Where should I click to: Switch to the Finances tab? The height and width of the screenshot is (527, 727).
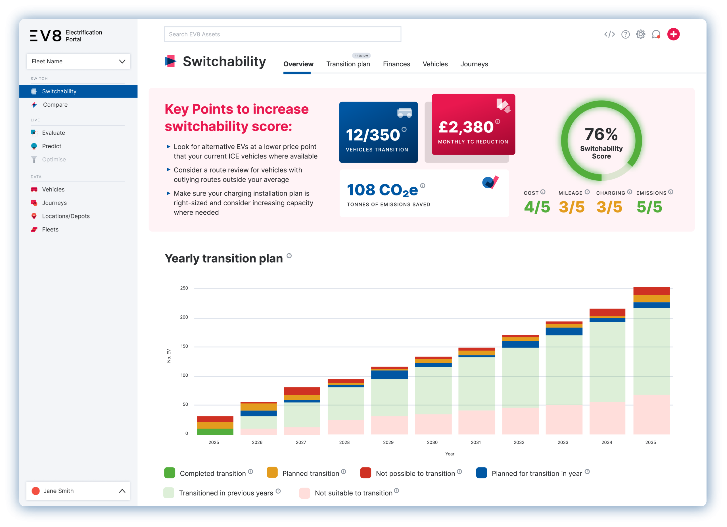coord(396,64)
